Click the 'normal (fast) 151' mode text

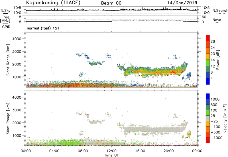(43, 28)
